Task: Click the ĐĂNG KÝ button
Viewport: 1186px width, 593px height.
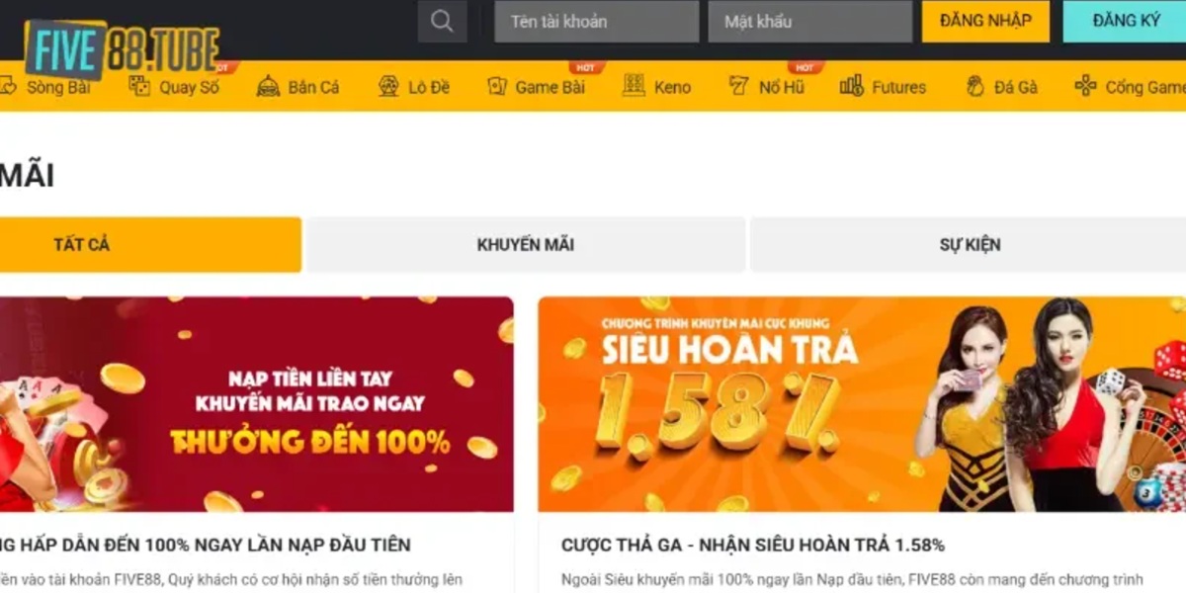Action: [1125, 21]
